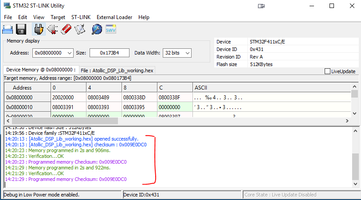Click log line 'opened successfully.'
The image size is (361, 200).
click(x=72, y=139)
